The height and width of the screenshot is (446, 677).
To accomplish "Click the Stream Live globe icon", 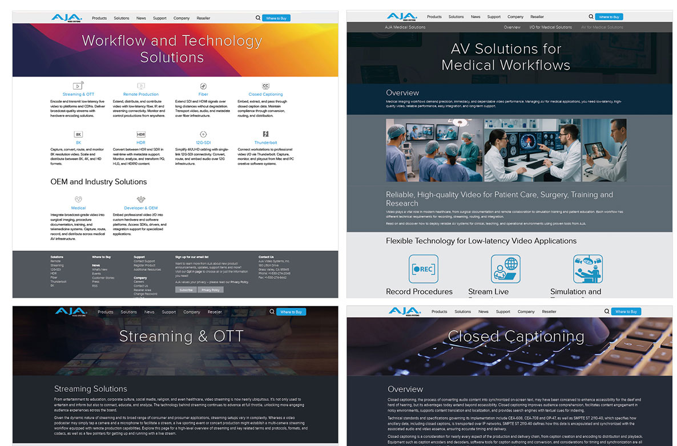I will click(505, 269).
